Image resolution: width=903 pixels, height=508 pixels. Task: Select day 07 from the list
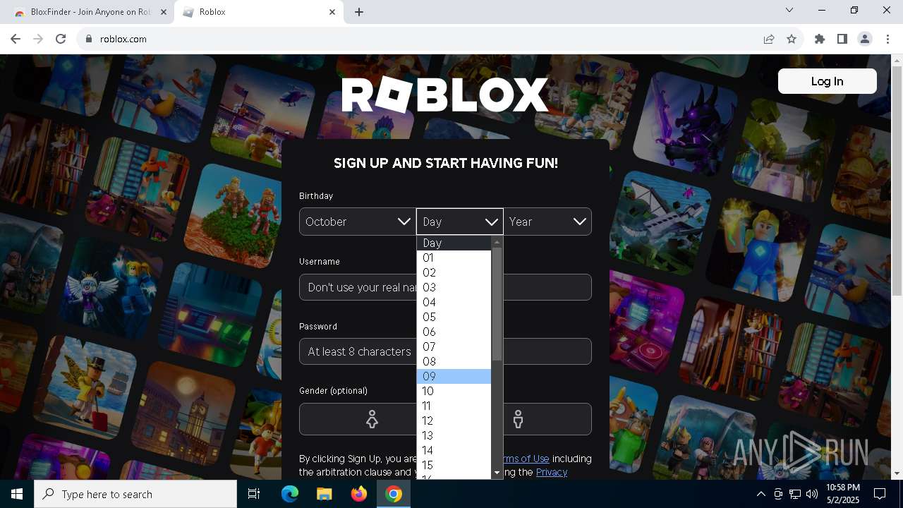[454, 346]
